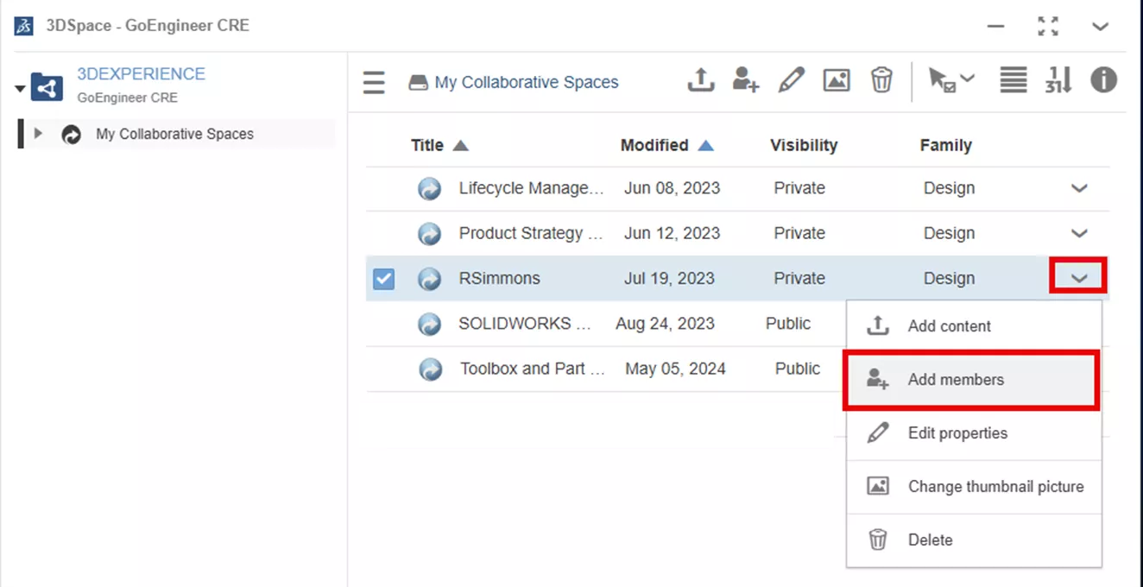This screenshot has height=587, width=1143.
Task: Open the selection mode arrow dropdown
Action: pos(951,80)
